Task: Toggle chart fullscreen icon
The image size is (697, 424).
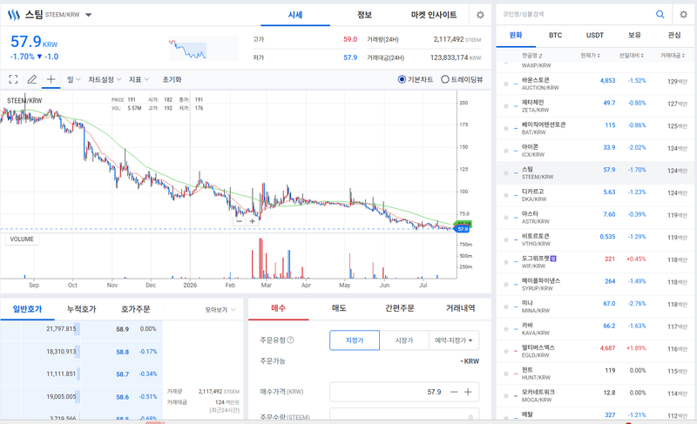Action: point(13,79)
